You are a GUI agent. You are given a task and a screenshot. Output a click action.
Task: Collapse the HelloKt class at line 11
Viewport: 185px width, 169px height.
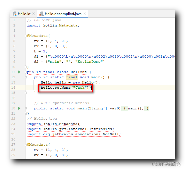pos(26,72)
